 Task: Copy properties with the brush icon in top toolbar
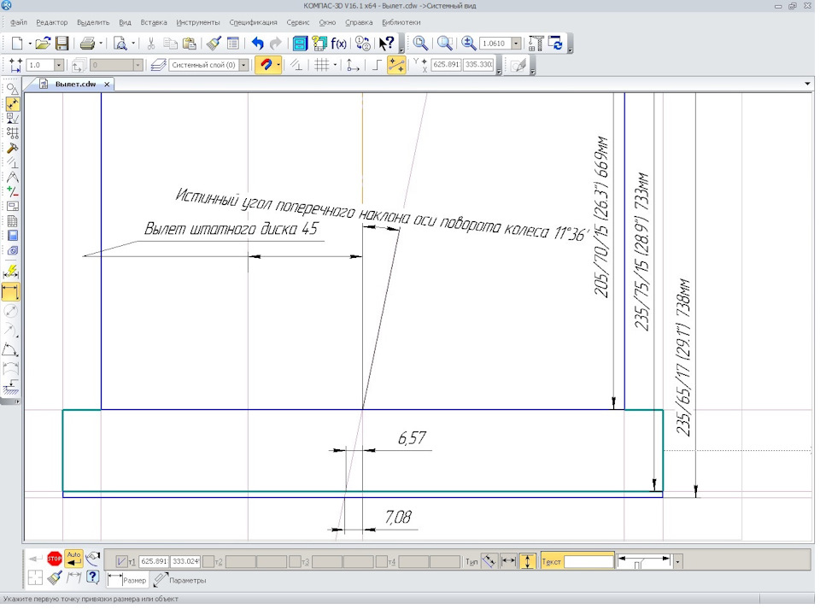tap(214, 44)
